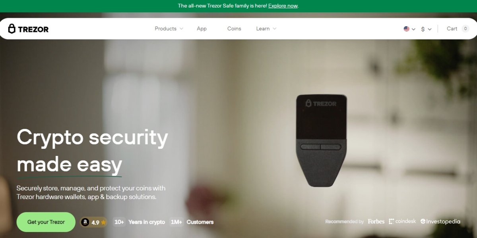Click the gold star rating icon
The width and height of the screenshot is (477, 238).
(x=103, y=223)
